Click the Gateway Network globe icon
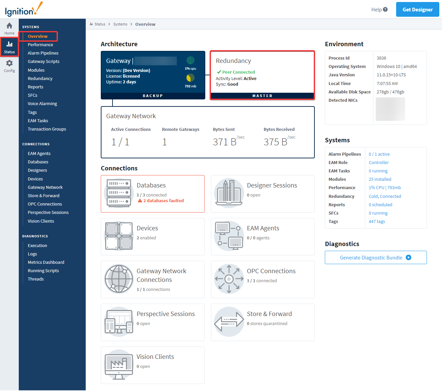The image size is (442, 391). [x=119, y=279]
